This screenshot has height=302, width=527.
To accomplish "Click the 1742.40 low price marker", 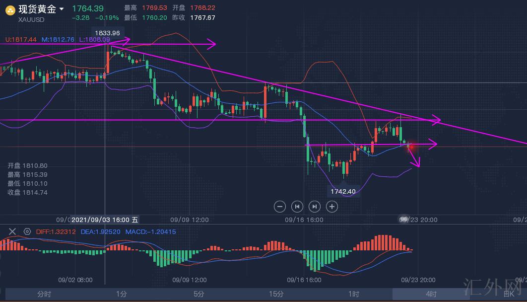I will [343, 191].
